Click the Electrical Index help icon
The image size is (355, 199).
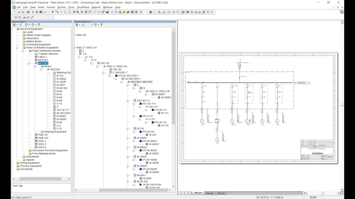[39, 25]
